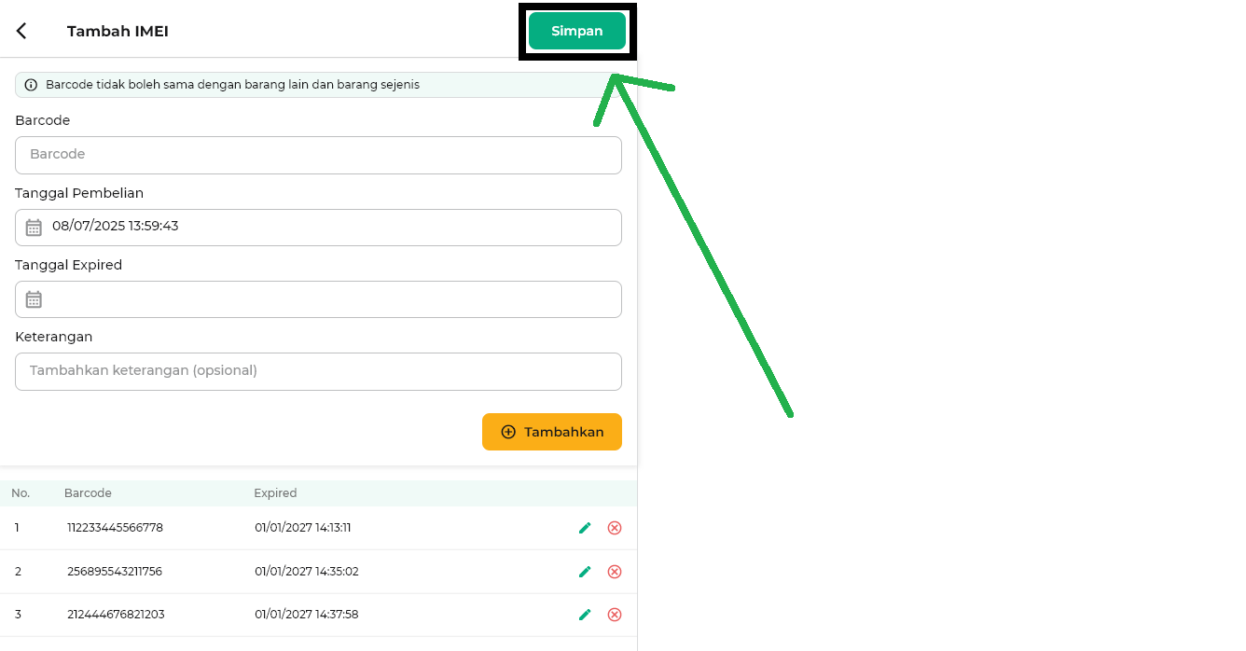
Task: Click the No. column header
Action: tap(21, 493)
